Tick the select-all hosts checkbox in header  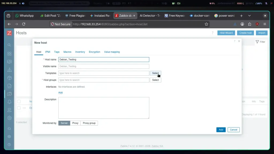(19, 101)
